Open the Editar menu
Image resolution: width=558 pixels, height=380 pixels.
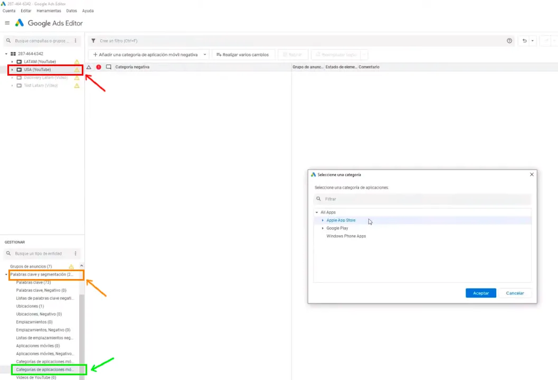[26, 11]
